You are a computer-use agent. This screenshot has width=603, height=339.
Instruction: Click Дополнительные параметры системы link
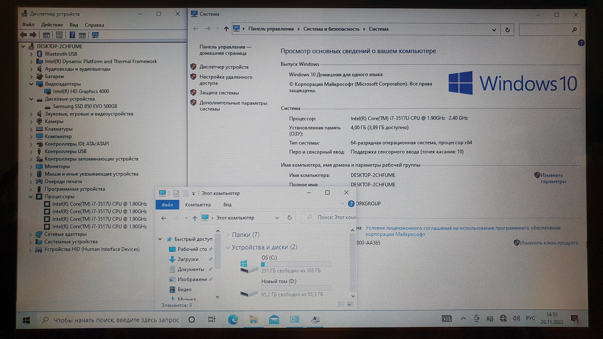[x=233, y=106]
